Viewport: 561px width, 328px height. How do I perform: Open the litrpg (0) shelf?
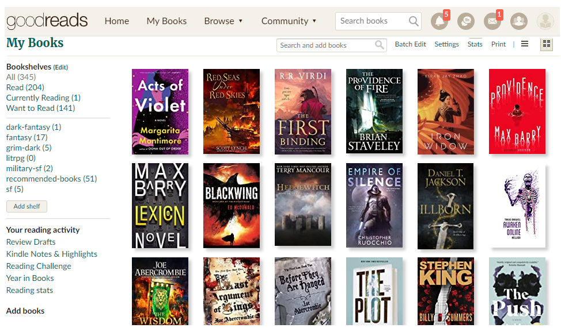pyautogui.click(x=21, y=158)
